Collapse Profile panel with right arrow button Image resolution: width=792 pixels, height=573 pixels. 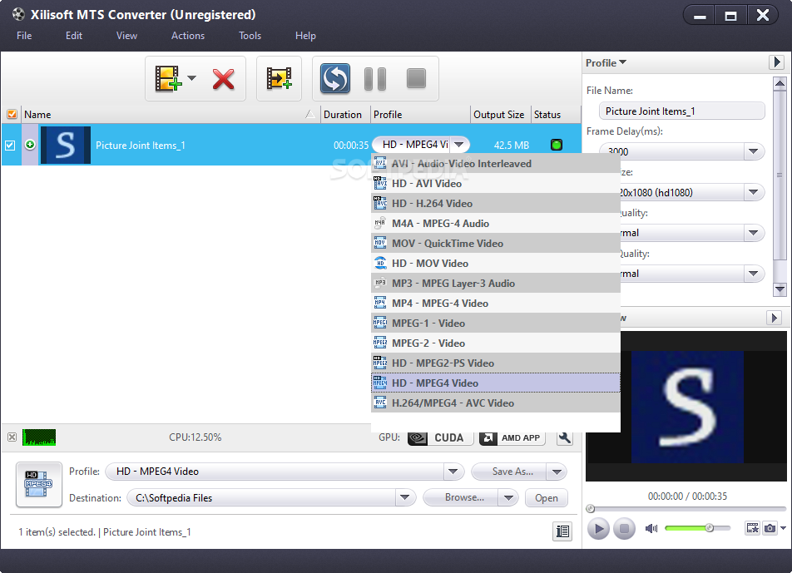coord(776,62)
